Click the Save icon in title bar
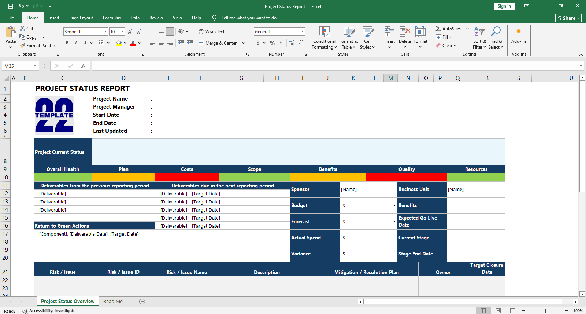The height and width of the screenshot is (314, 586). [11, 6]
